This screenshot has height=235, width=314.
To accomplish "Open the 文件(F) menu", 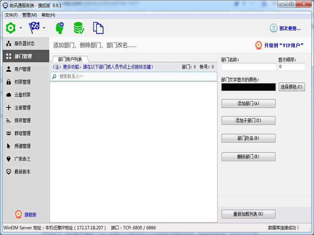I will (11, 15).
